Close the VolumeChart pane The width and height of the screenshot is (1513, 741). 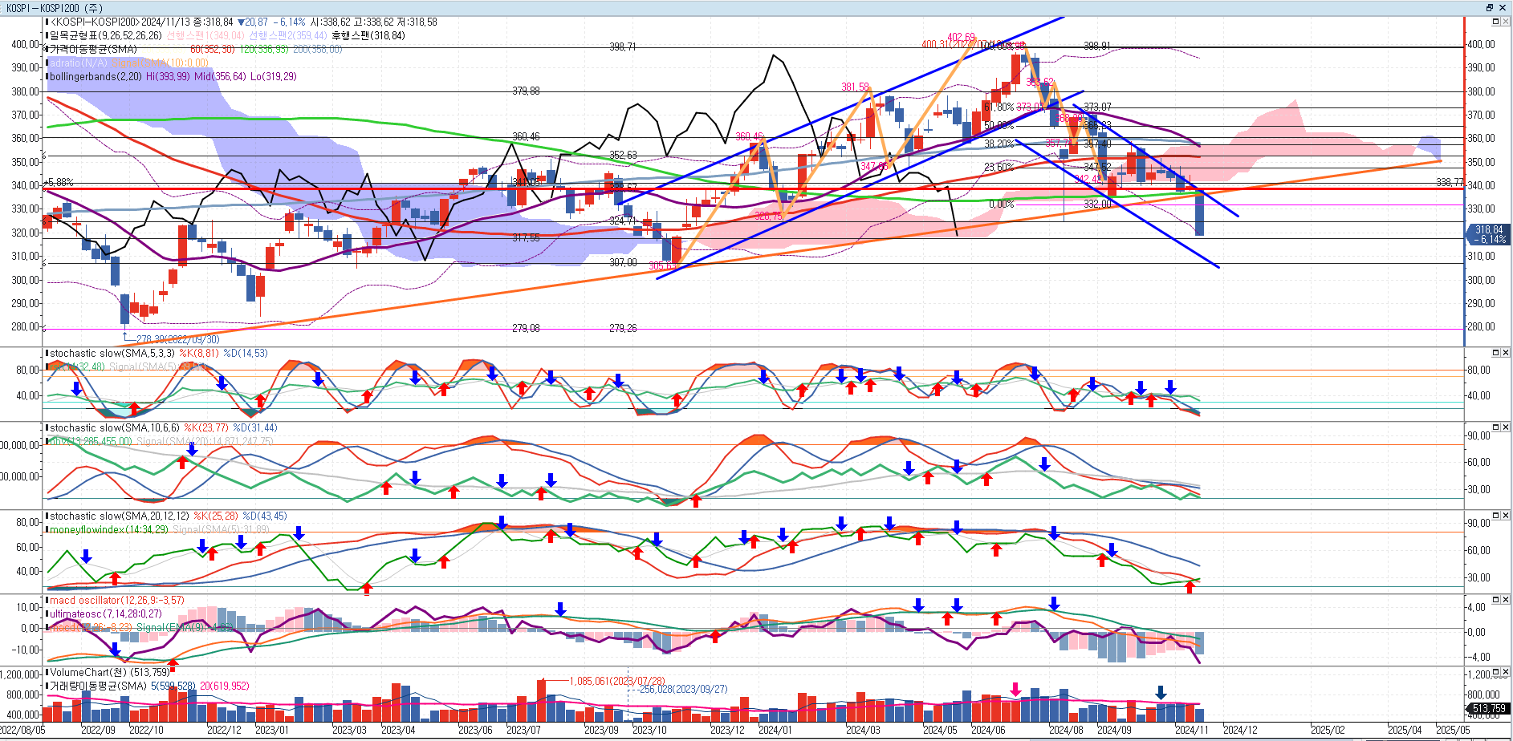tap(1505, 672)
